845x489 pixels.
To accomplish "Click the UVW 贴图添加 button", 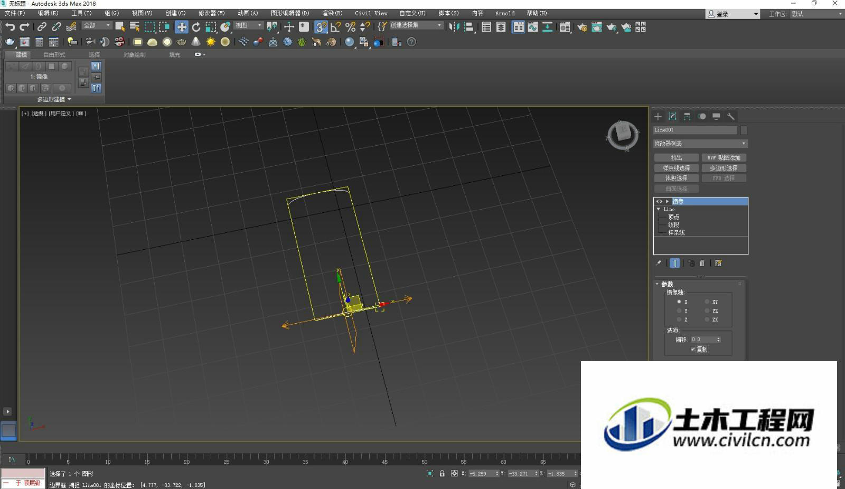I will (x=724, y=157).
